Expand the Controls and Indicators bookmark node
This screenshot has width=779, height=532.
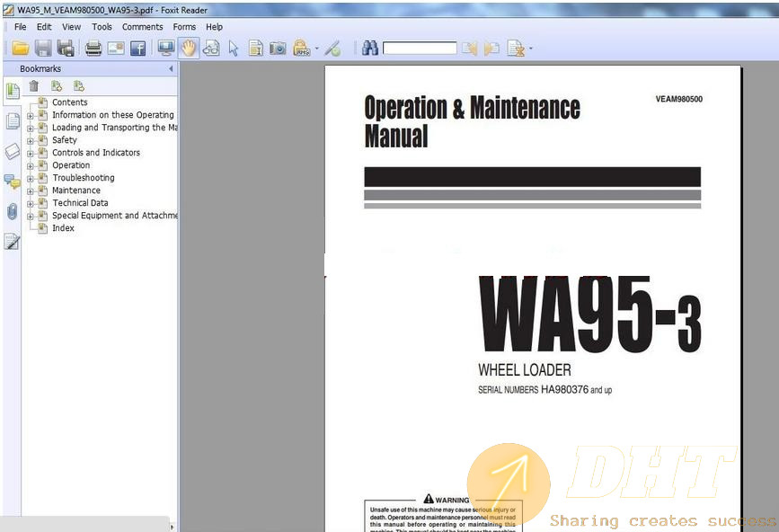click(x=31, y=154)
